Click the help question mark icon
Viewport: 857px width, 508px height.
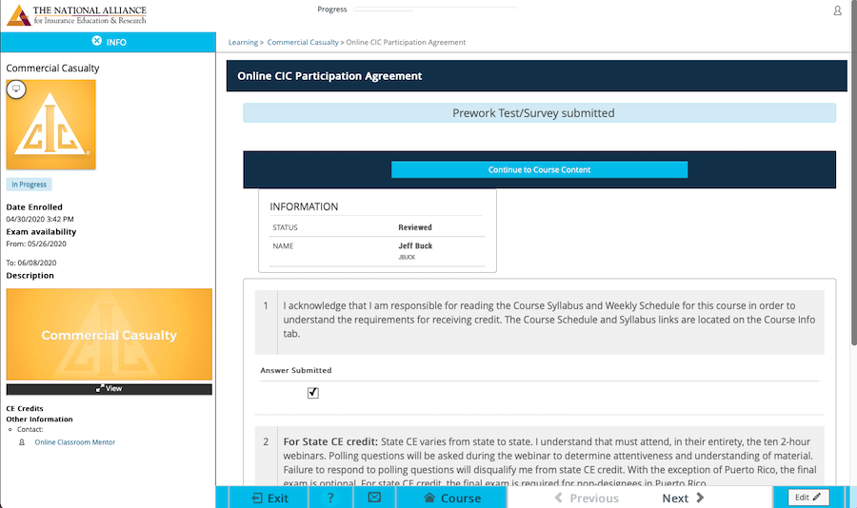330,498
